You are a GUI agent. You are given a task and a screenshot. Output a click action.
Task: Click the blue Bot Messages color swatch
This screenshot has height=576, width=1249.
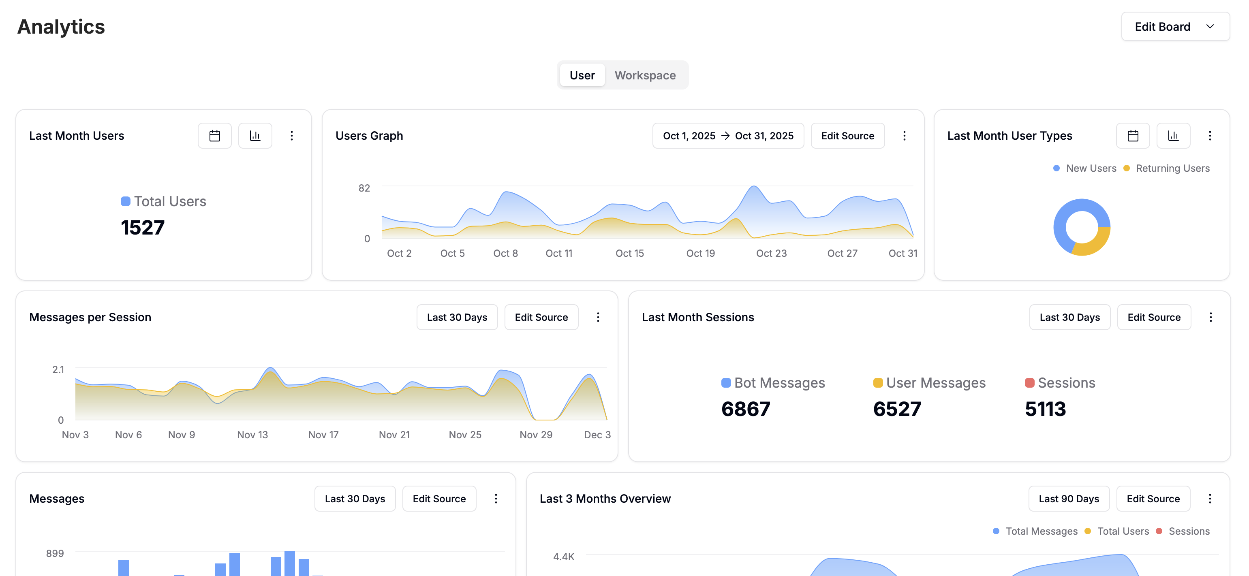[725, 382]
